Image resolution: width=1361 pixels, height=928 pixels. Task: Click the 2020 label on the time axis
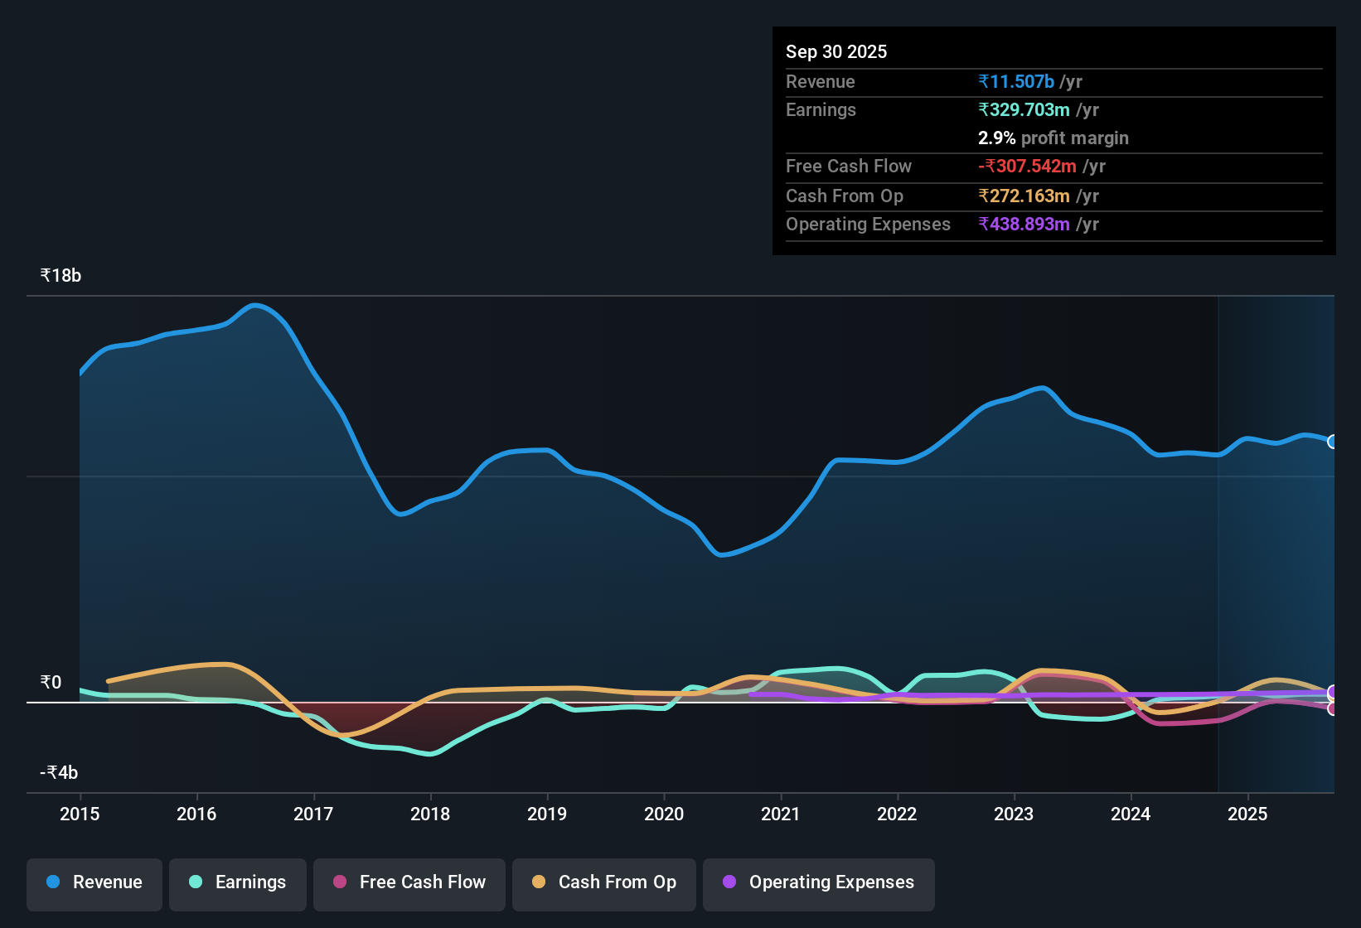[664, 814]
